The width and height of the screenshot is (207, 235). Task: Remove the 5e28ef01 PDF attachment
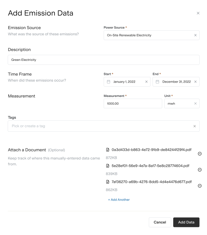click(x=200, y=170)
